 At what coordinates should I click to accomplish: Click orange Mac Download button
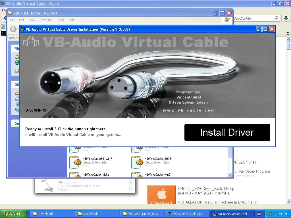pyautogui.click(x=161, y=195)
